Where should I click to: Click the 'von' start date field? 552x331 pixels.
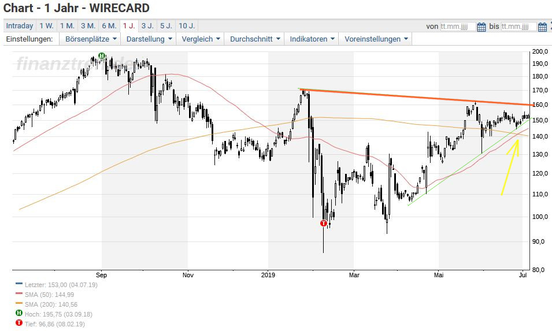pos(458,27)
